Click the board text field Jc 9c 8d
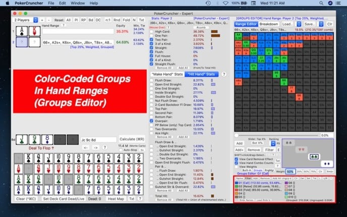 [x=98, y=140]
